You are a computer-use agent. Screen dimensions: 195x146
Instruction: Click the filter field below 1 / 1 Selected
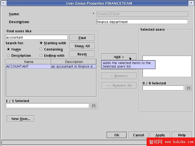point(47,106)
